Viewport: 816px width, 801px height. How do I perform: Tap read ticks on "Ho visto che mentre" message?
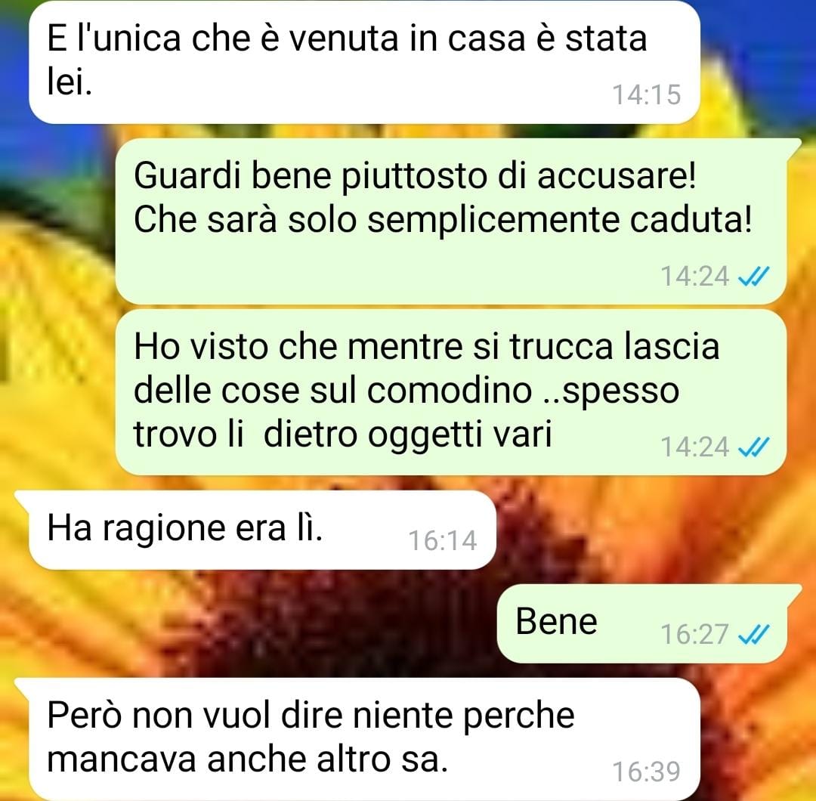coord(753,447)
